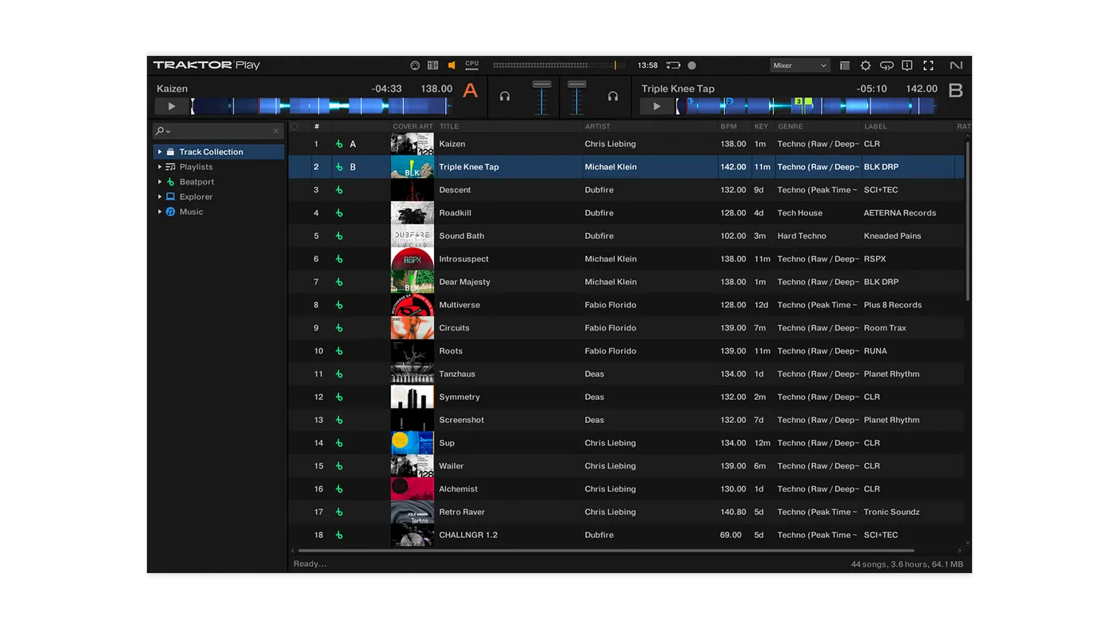Click Beatport icon on Retro Raver row
This screenshot has width=1119, height=629.
[339, 512]
